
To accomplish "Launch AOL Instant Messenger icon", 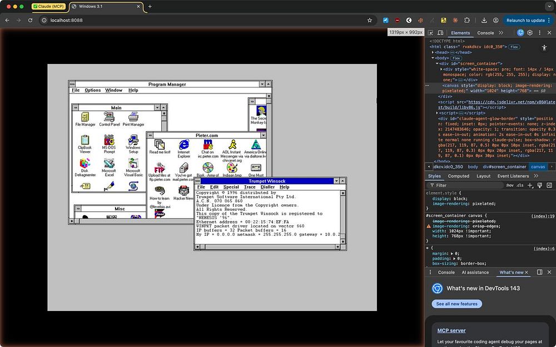I will (x=231, y=145).
